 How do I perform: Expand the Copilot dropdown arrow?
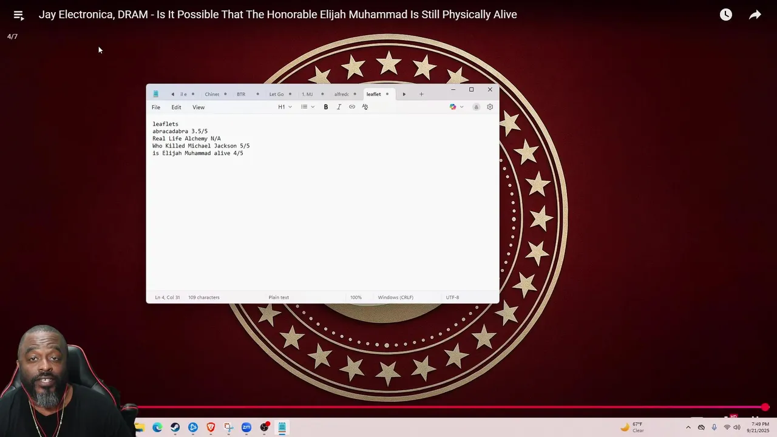[461, 107]
